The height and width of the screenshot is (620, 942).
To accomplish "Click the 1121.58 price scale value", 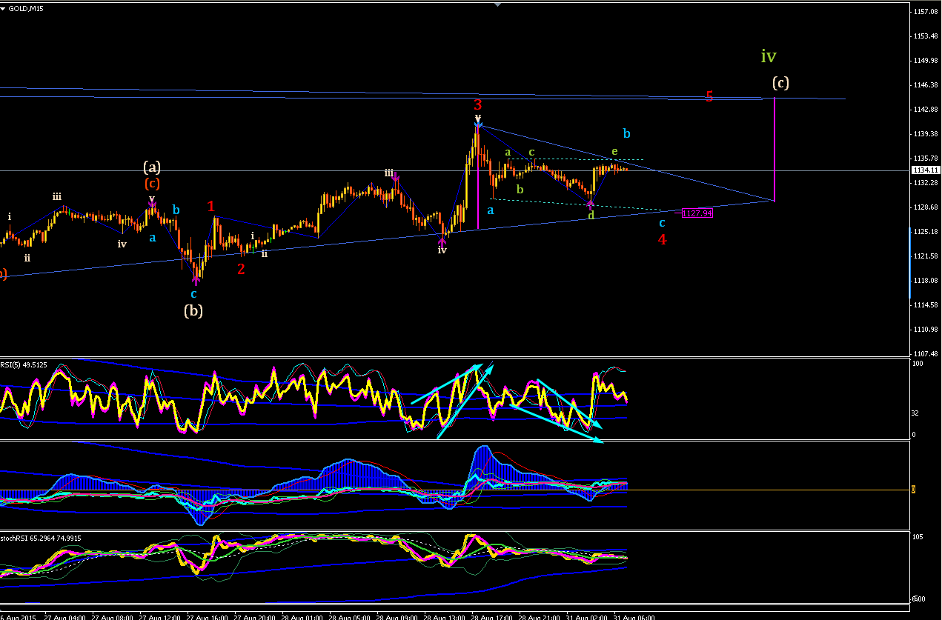I will tap(926, 256).
